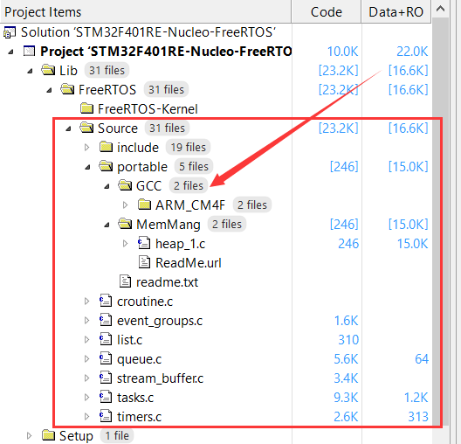Screen dimensions: 461x444
Task: Select the FreeRTOS-Kernel tree item
Action: point(148,109)
